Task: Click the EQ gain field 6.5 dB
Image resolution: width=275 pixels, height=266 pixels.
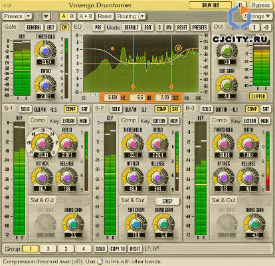Action: click(138, 97)
